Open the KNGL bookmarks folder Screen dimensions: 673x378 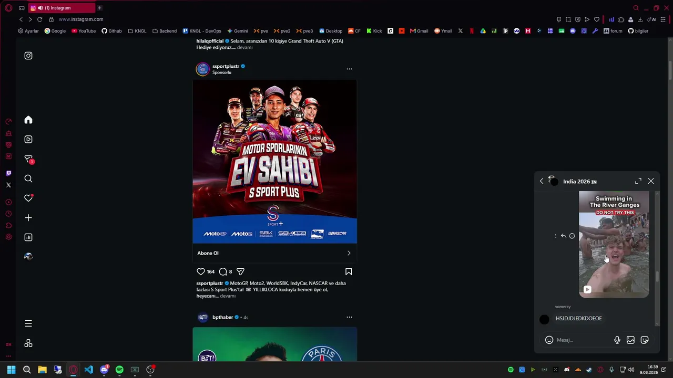137,31
